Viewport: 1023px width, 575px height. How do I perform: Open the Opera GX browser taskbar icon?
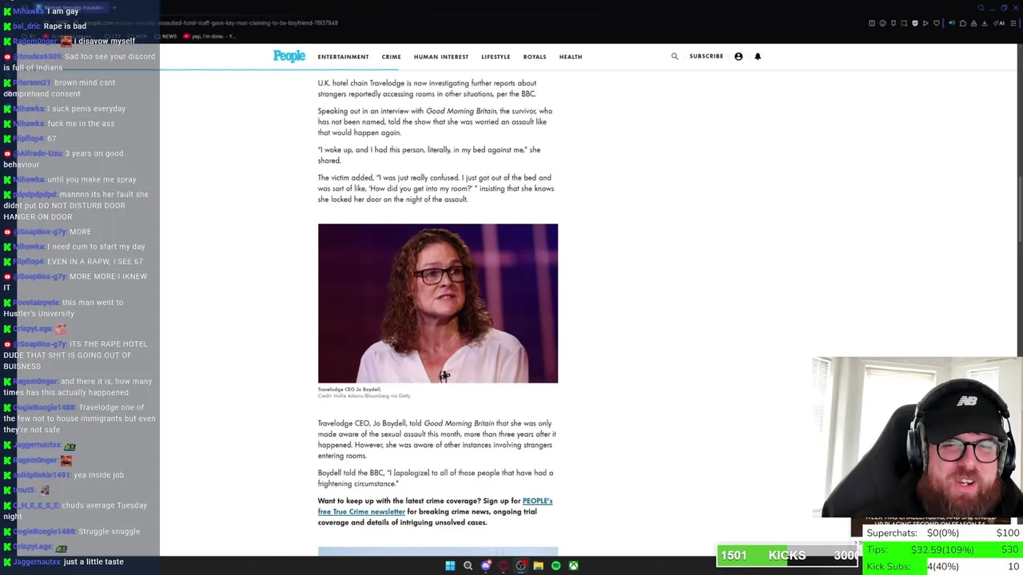[x=503, y=565]
